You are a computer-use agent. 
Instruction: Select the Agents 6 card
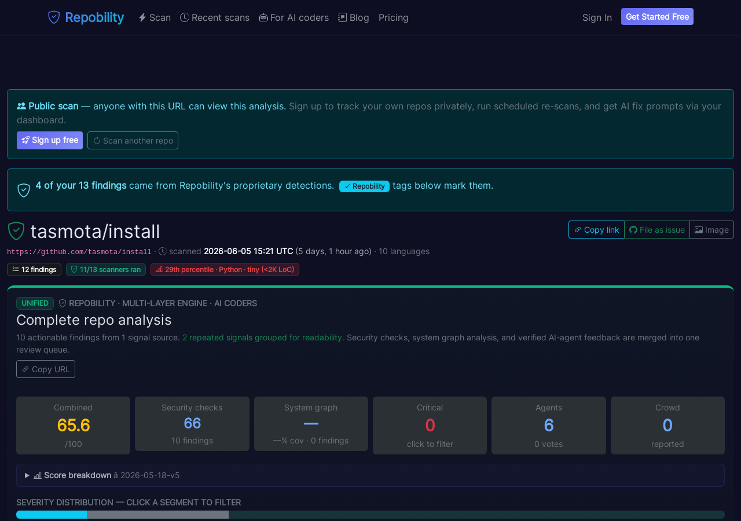(549, 425)
